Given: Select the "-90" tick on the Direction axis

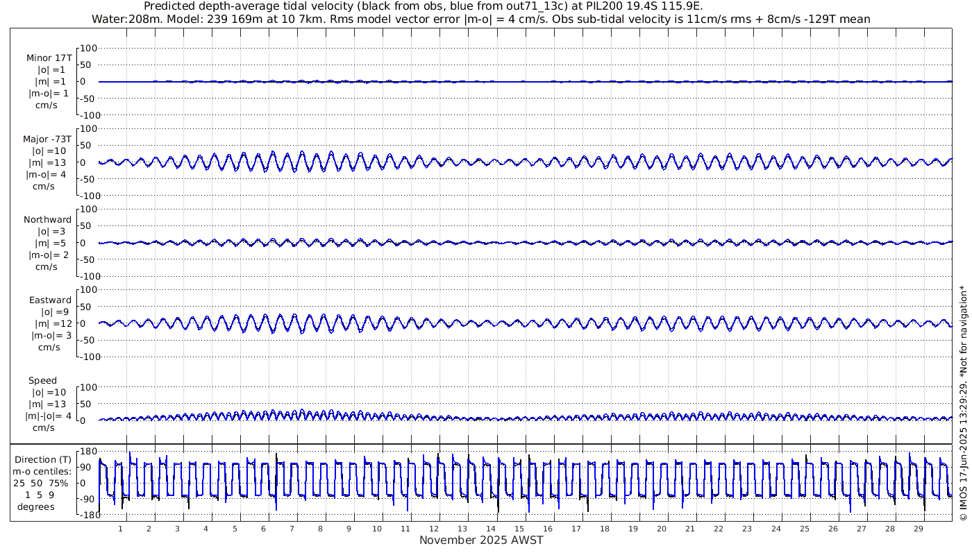Looking at the screenshot, I should click(x=87, y=499).
